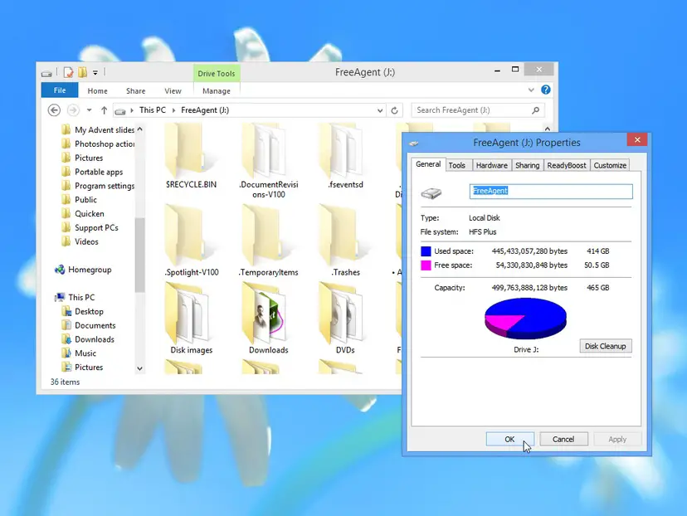
Task: Select This PC in navigation pane
Action: [x=75, y=298]
